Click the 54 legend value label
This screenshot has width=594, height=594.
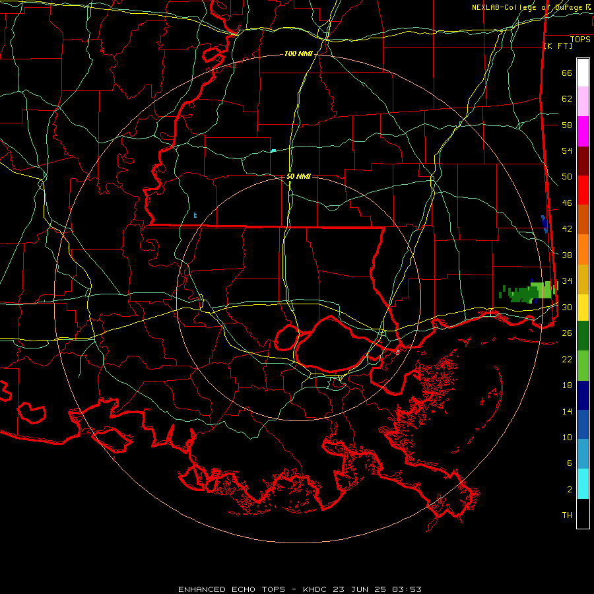click(x=567, y=150)
